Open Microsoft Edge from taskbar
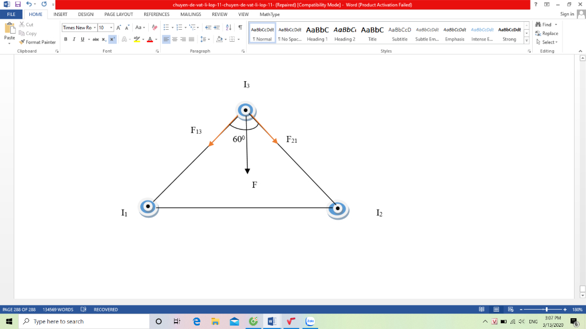This screenshot has height=329, width=586. coord(196,321)
